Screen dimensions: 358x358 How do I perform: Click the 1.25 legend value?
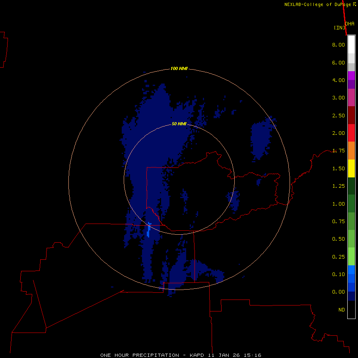click(x=339, y=186)
